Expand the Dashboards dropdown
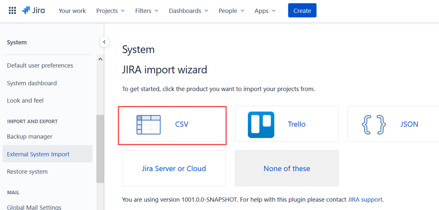The image size is (439, 210). click(189, 11)
